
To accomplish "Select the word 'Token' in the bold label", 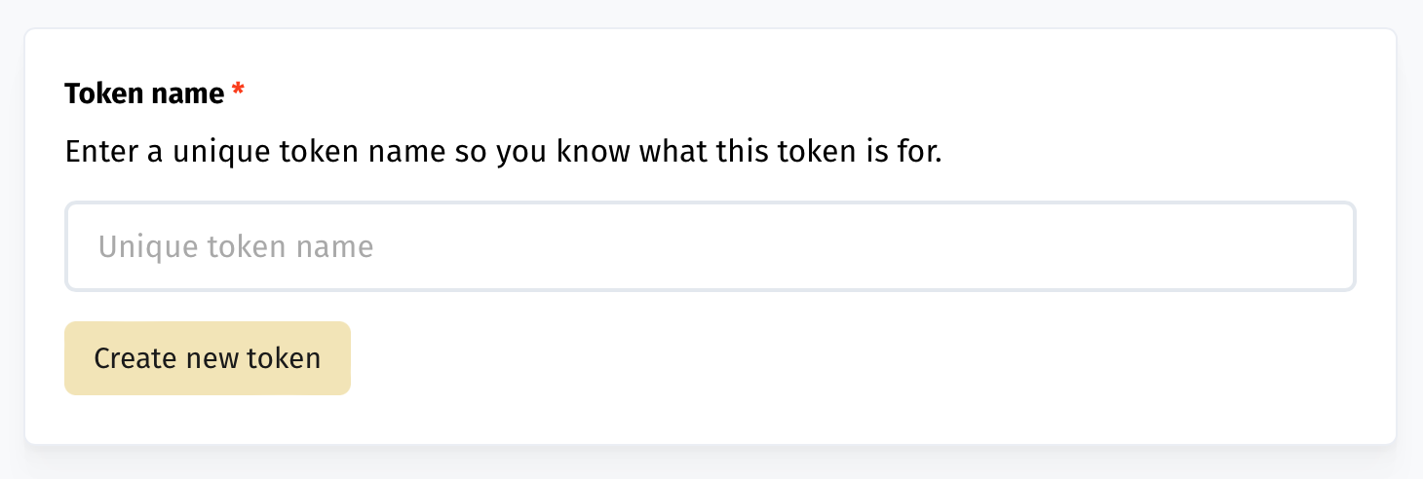I will pos(102,94).
